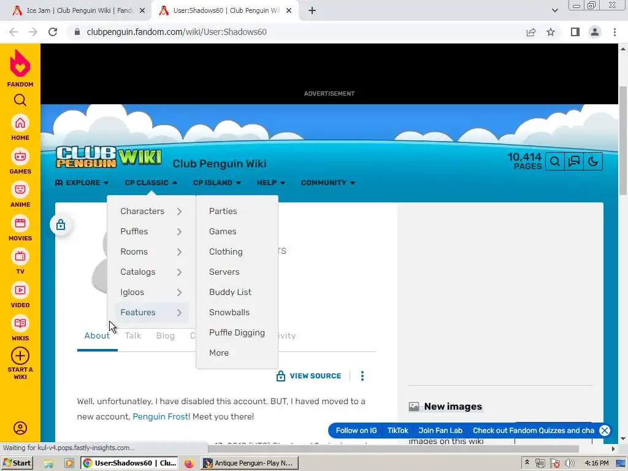Expand the Community dropdown menu
The height and width of the screenshot is (471, 628).
coord(328,183)
